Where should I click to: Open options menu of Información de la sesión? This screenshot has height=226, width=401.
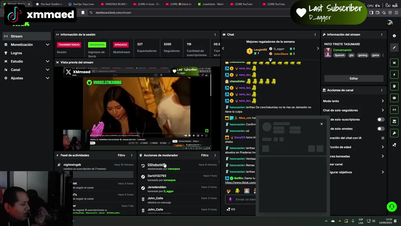(x=215, y=35)
